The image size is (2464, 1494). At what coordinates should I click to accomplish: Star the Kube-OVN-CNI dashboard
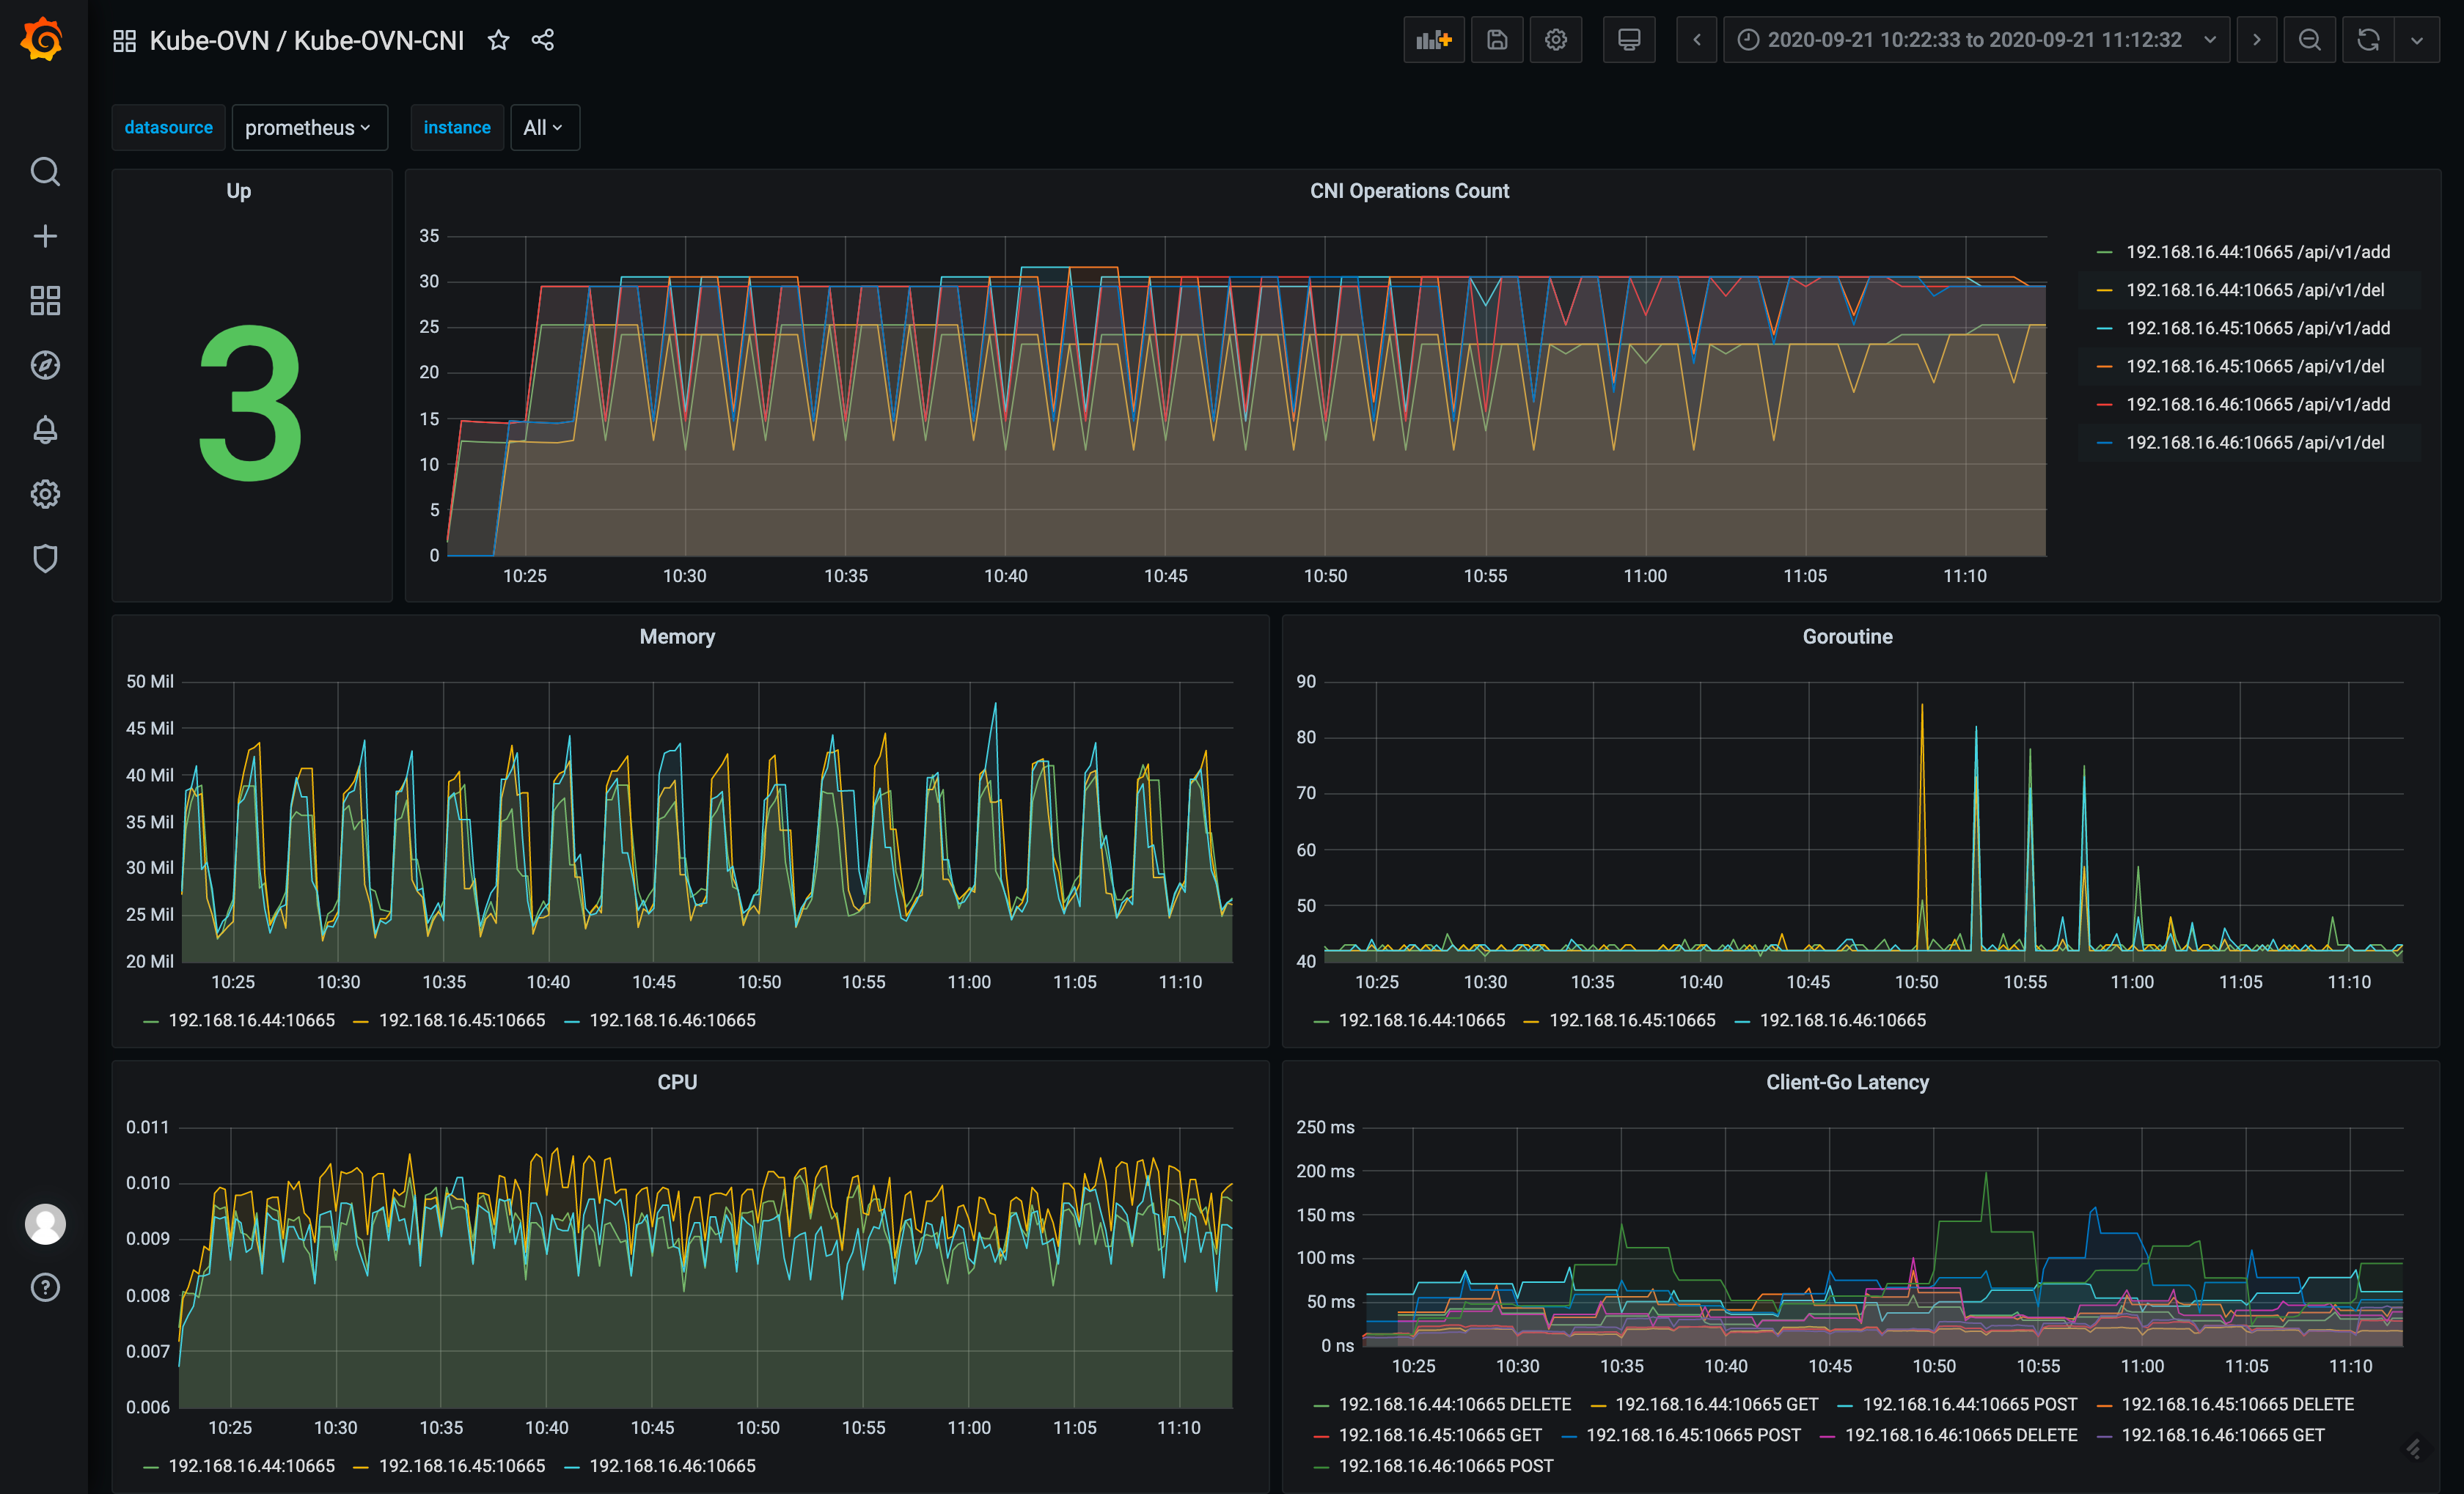click(x=498, y=40)
